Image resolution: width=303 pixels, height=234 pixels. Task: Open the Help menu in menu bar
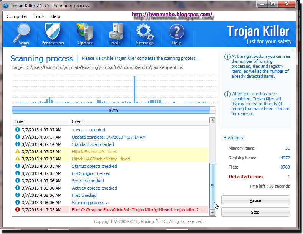pyautogui.click(x=55, y=16)
